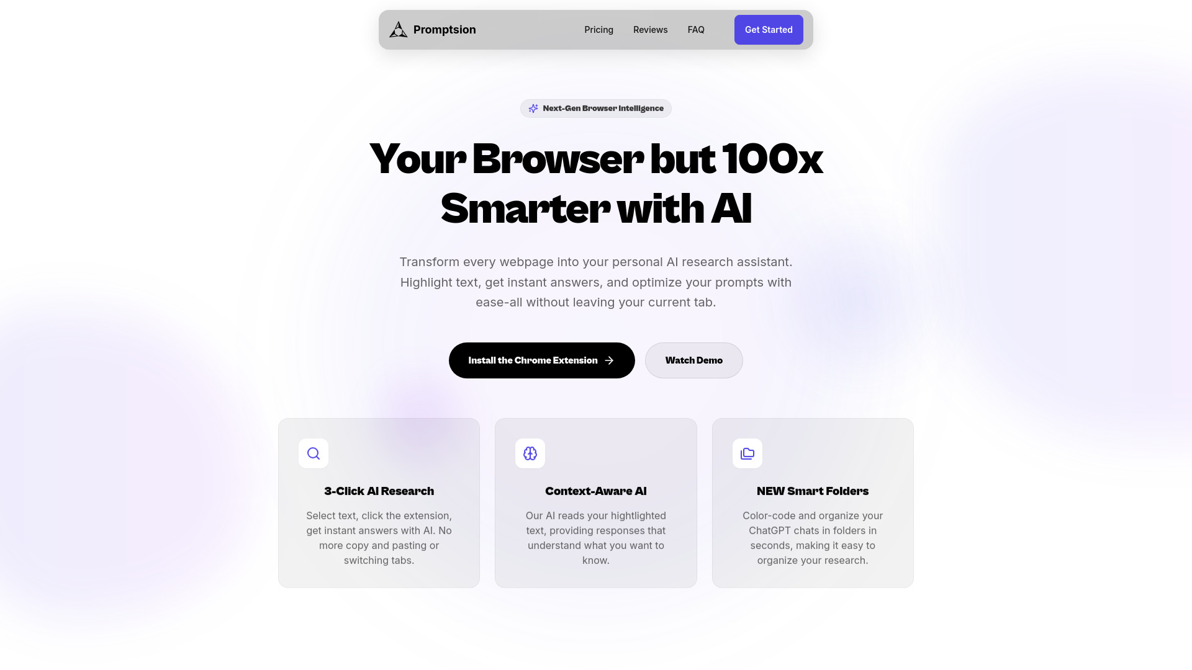Select the Promptsion brand name text link
This screenshot has height=670, width=1192.
click(444, 29)
